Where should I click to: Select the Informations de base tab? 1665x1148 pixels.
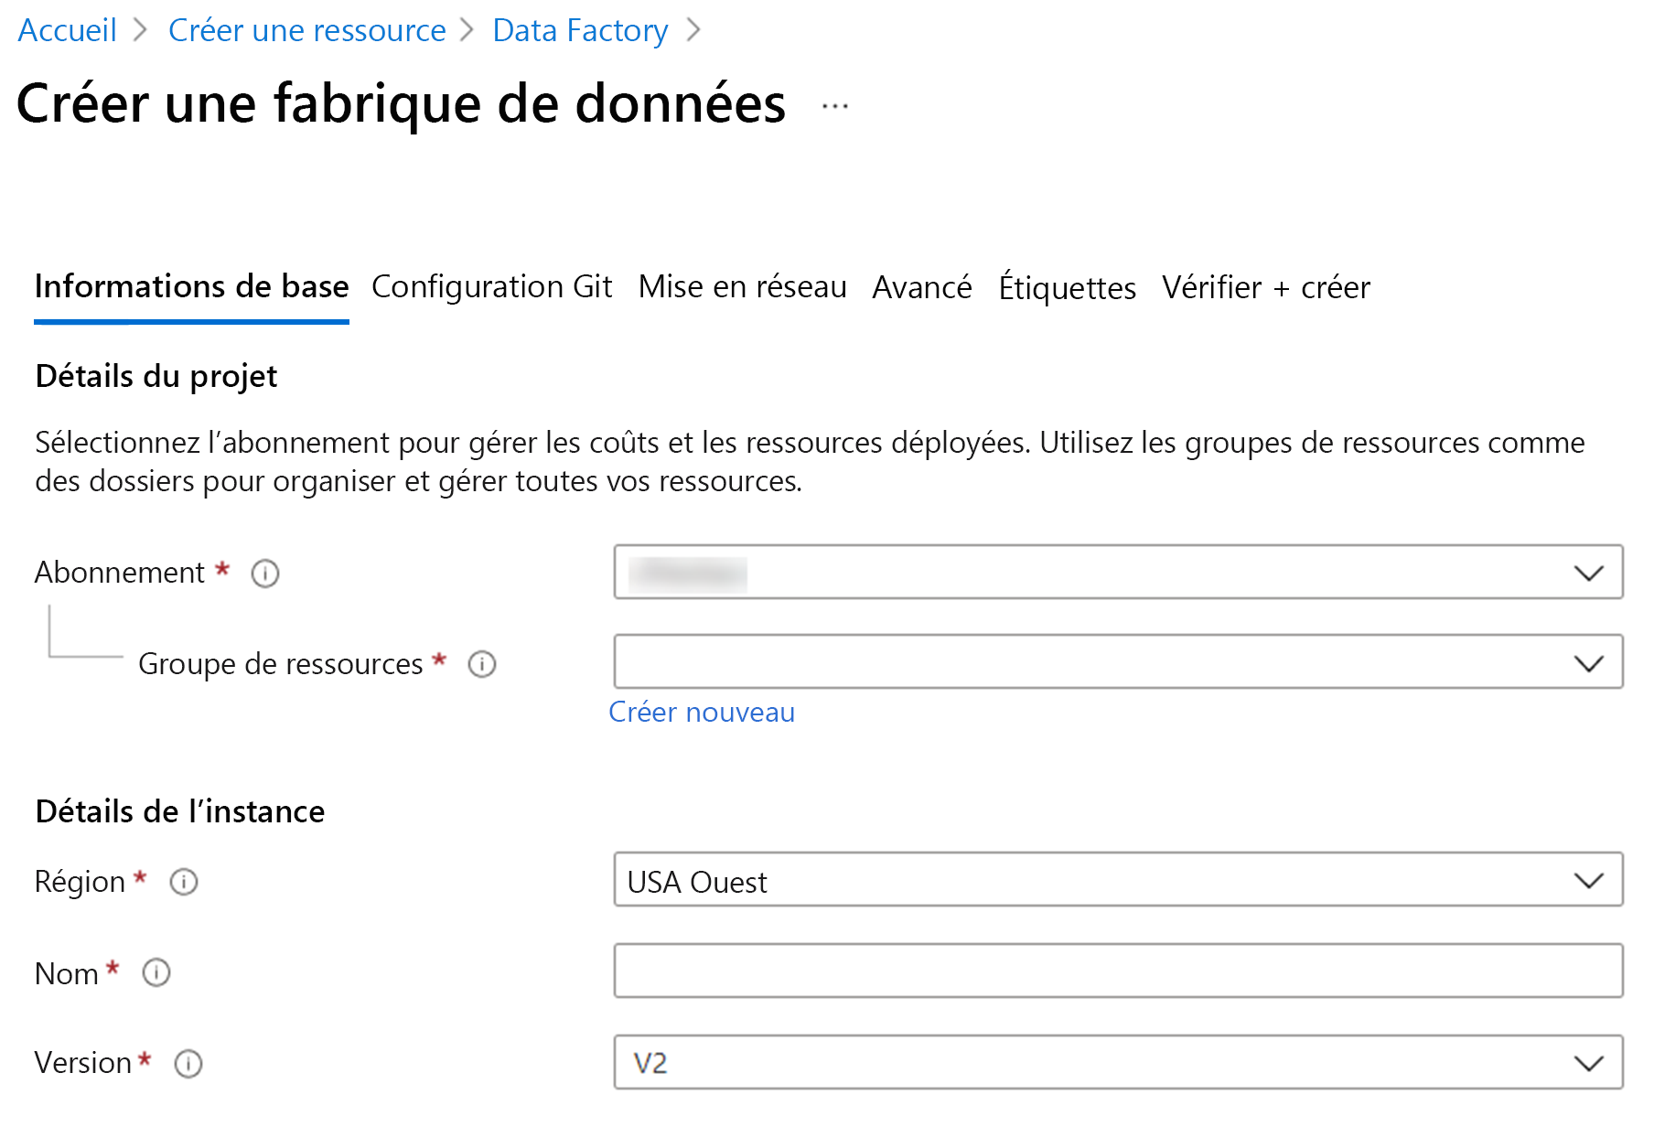click(x=191, y=287)
